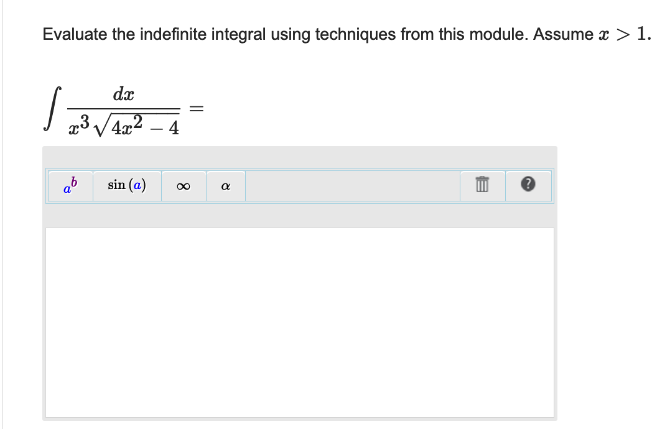
Task: Select the infinity button on the toolbar
Action: pos(182,185)
